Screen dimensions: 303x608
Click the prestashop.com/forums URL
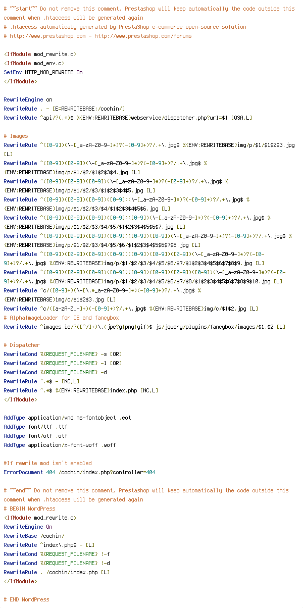tap(143, 36)
